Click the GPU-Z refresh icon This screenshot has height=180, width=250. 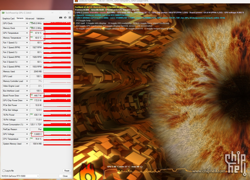(65, 18)
